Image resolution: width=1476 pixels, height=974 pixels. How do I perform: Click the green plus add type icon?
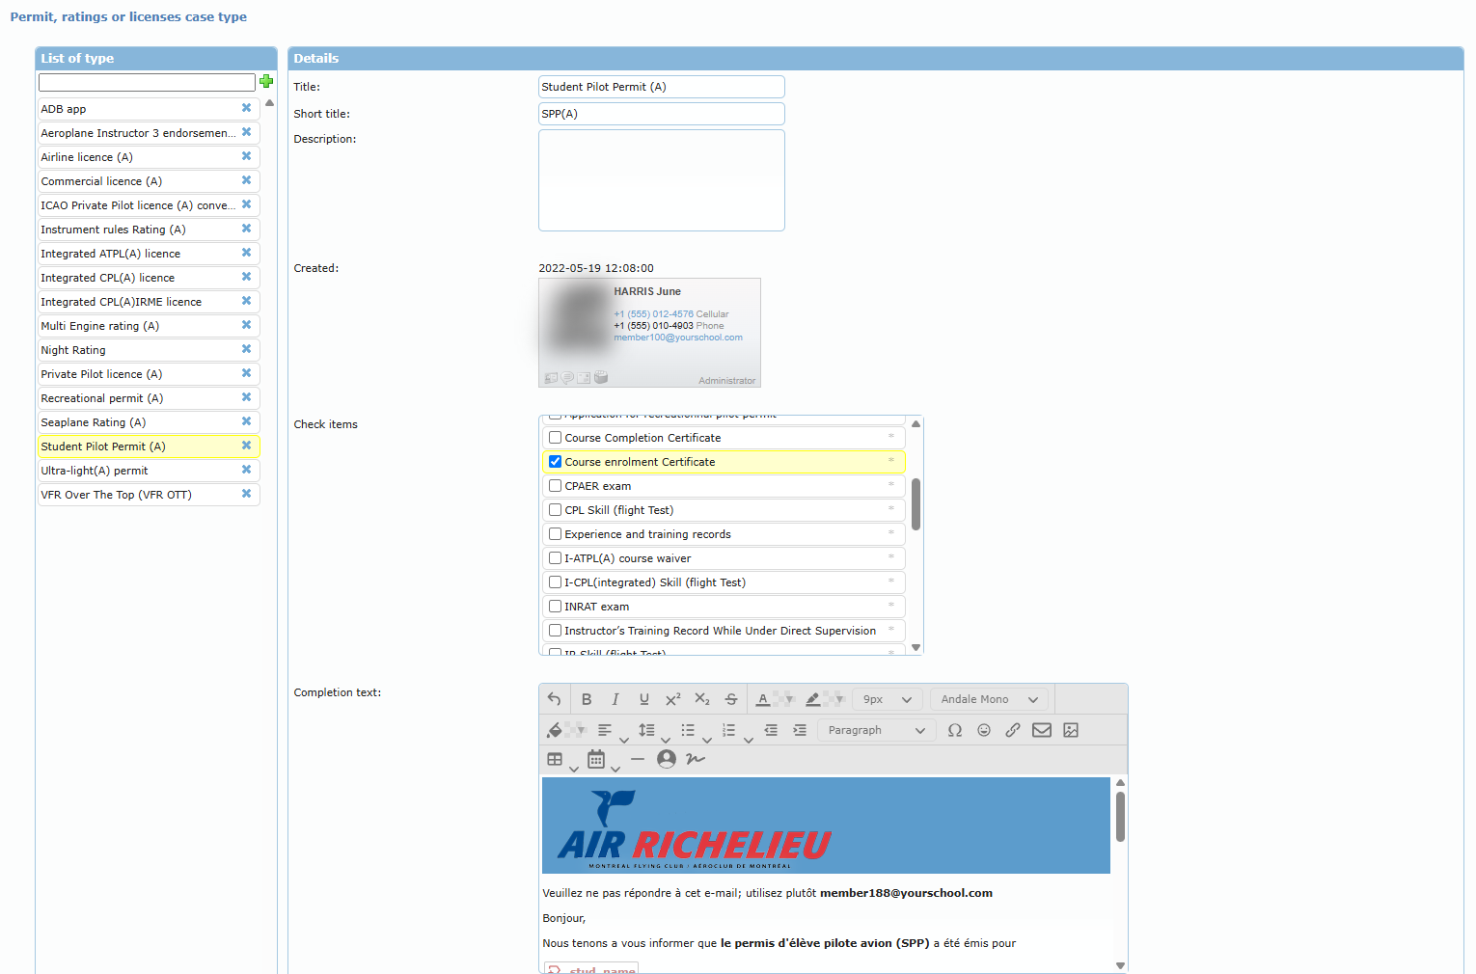click(266, 82)
